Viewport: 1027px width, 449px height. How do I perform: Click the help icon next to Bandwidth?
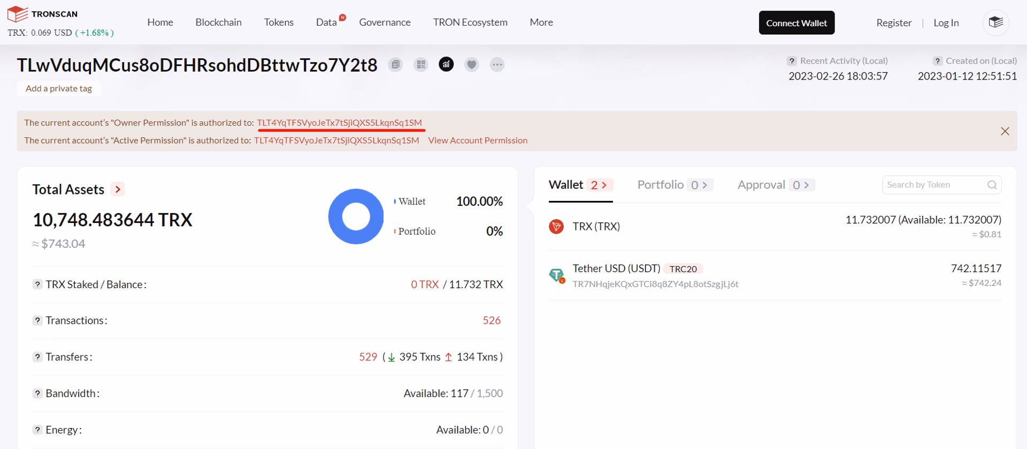coord(37,393)
